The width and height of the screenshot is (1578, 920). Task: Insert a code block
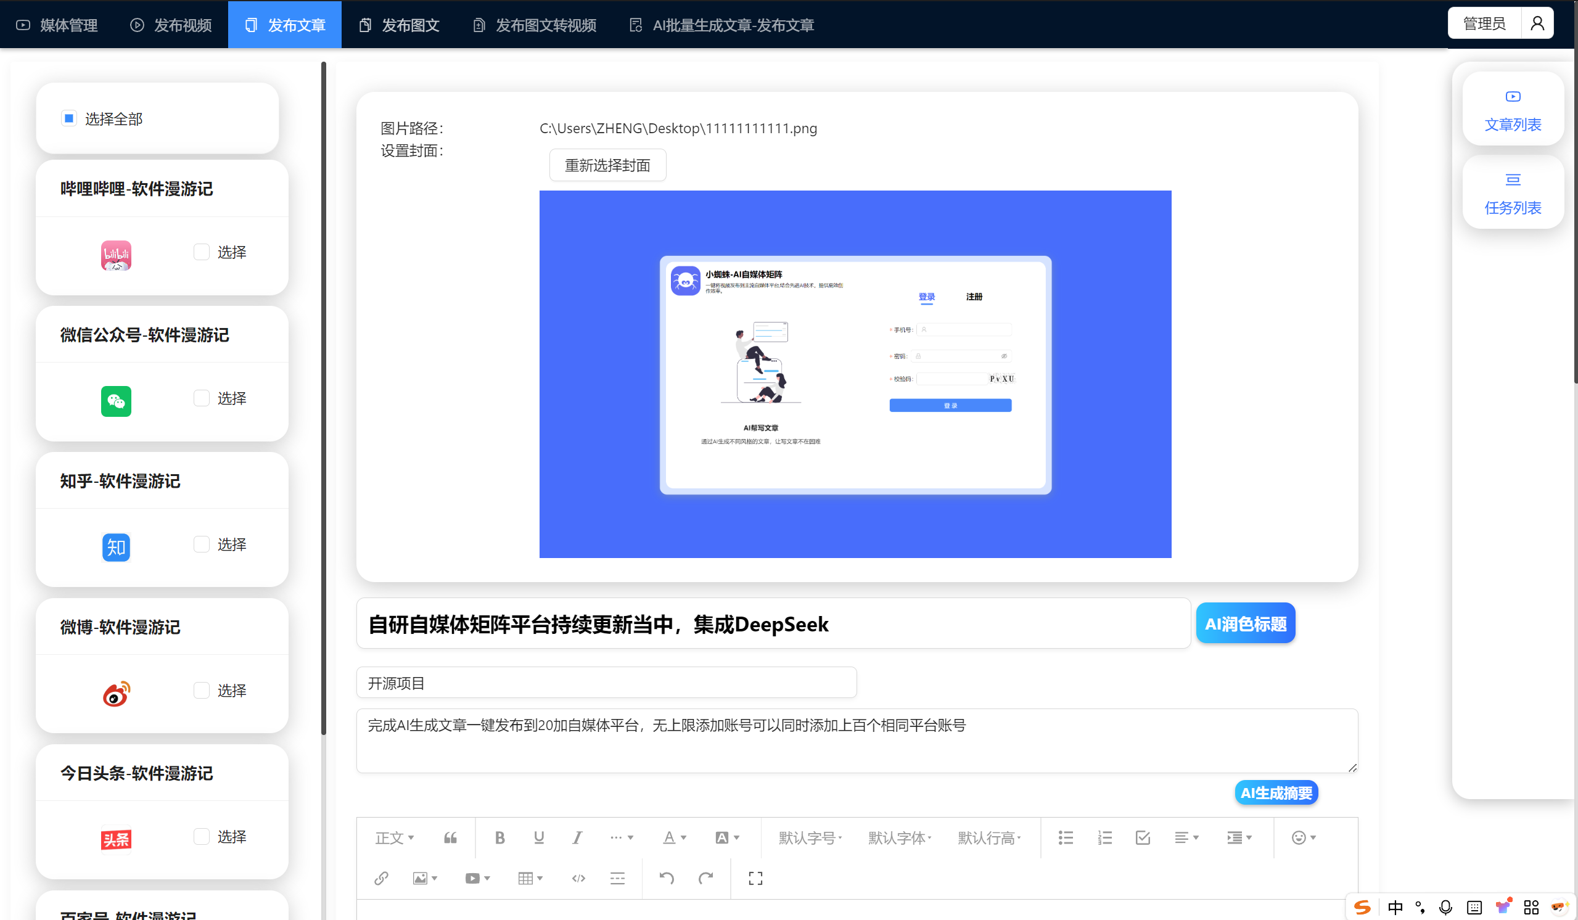578,878
